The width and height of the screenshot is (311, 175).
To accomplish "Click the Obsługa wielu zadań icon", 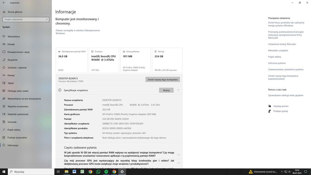I will pos(4,91).
